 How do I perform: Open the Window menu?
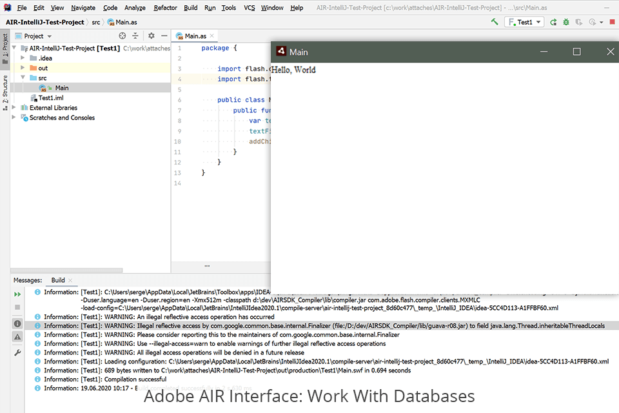click(272, 8)
